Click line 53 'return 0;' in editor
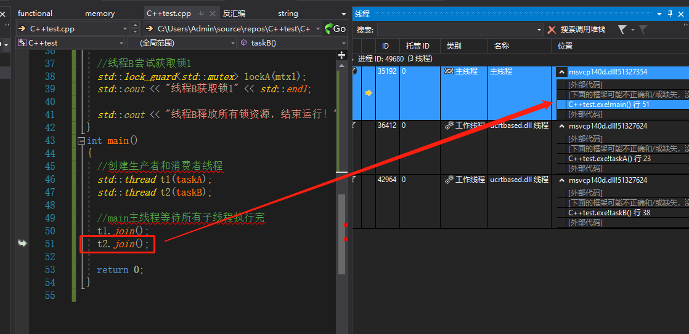 (x=120, y=269)
